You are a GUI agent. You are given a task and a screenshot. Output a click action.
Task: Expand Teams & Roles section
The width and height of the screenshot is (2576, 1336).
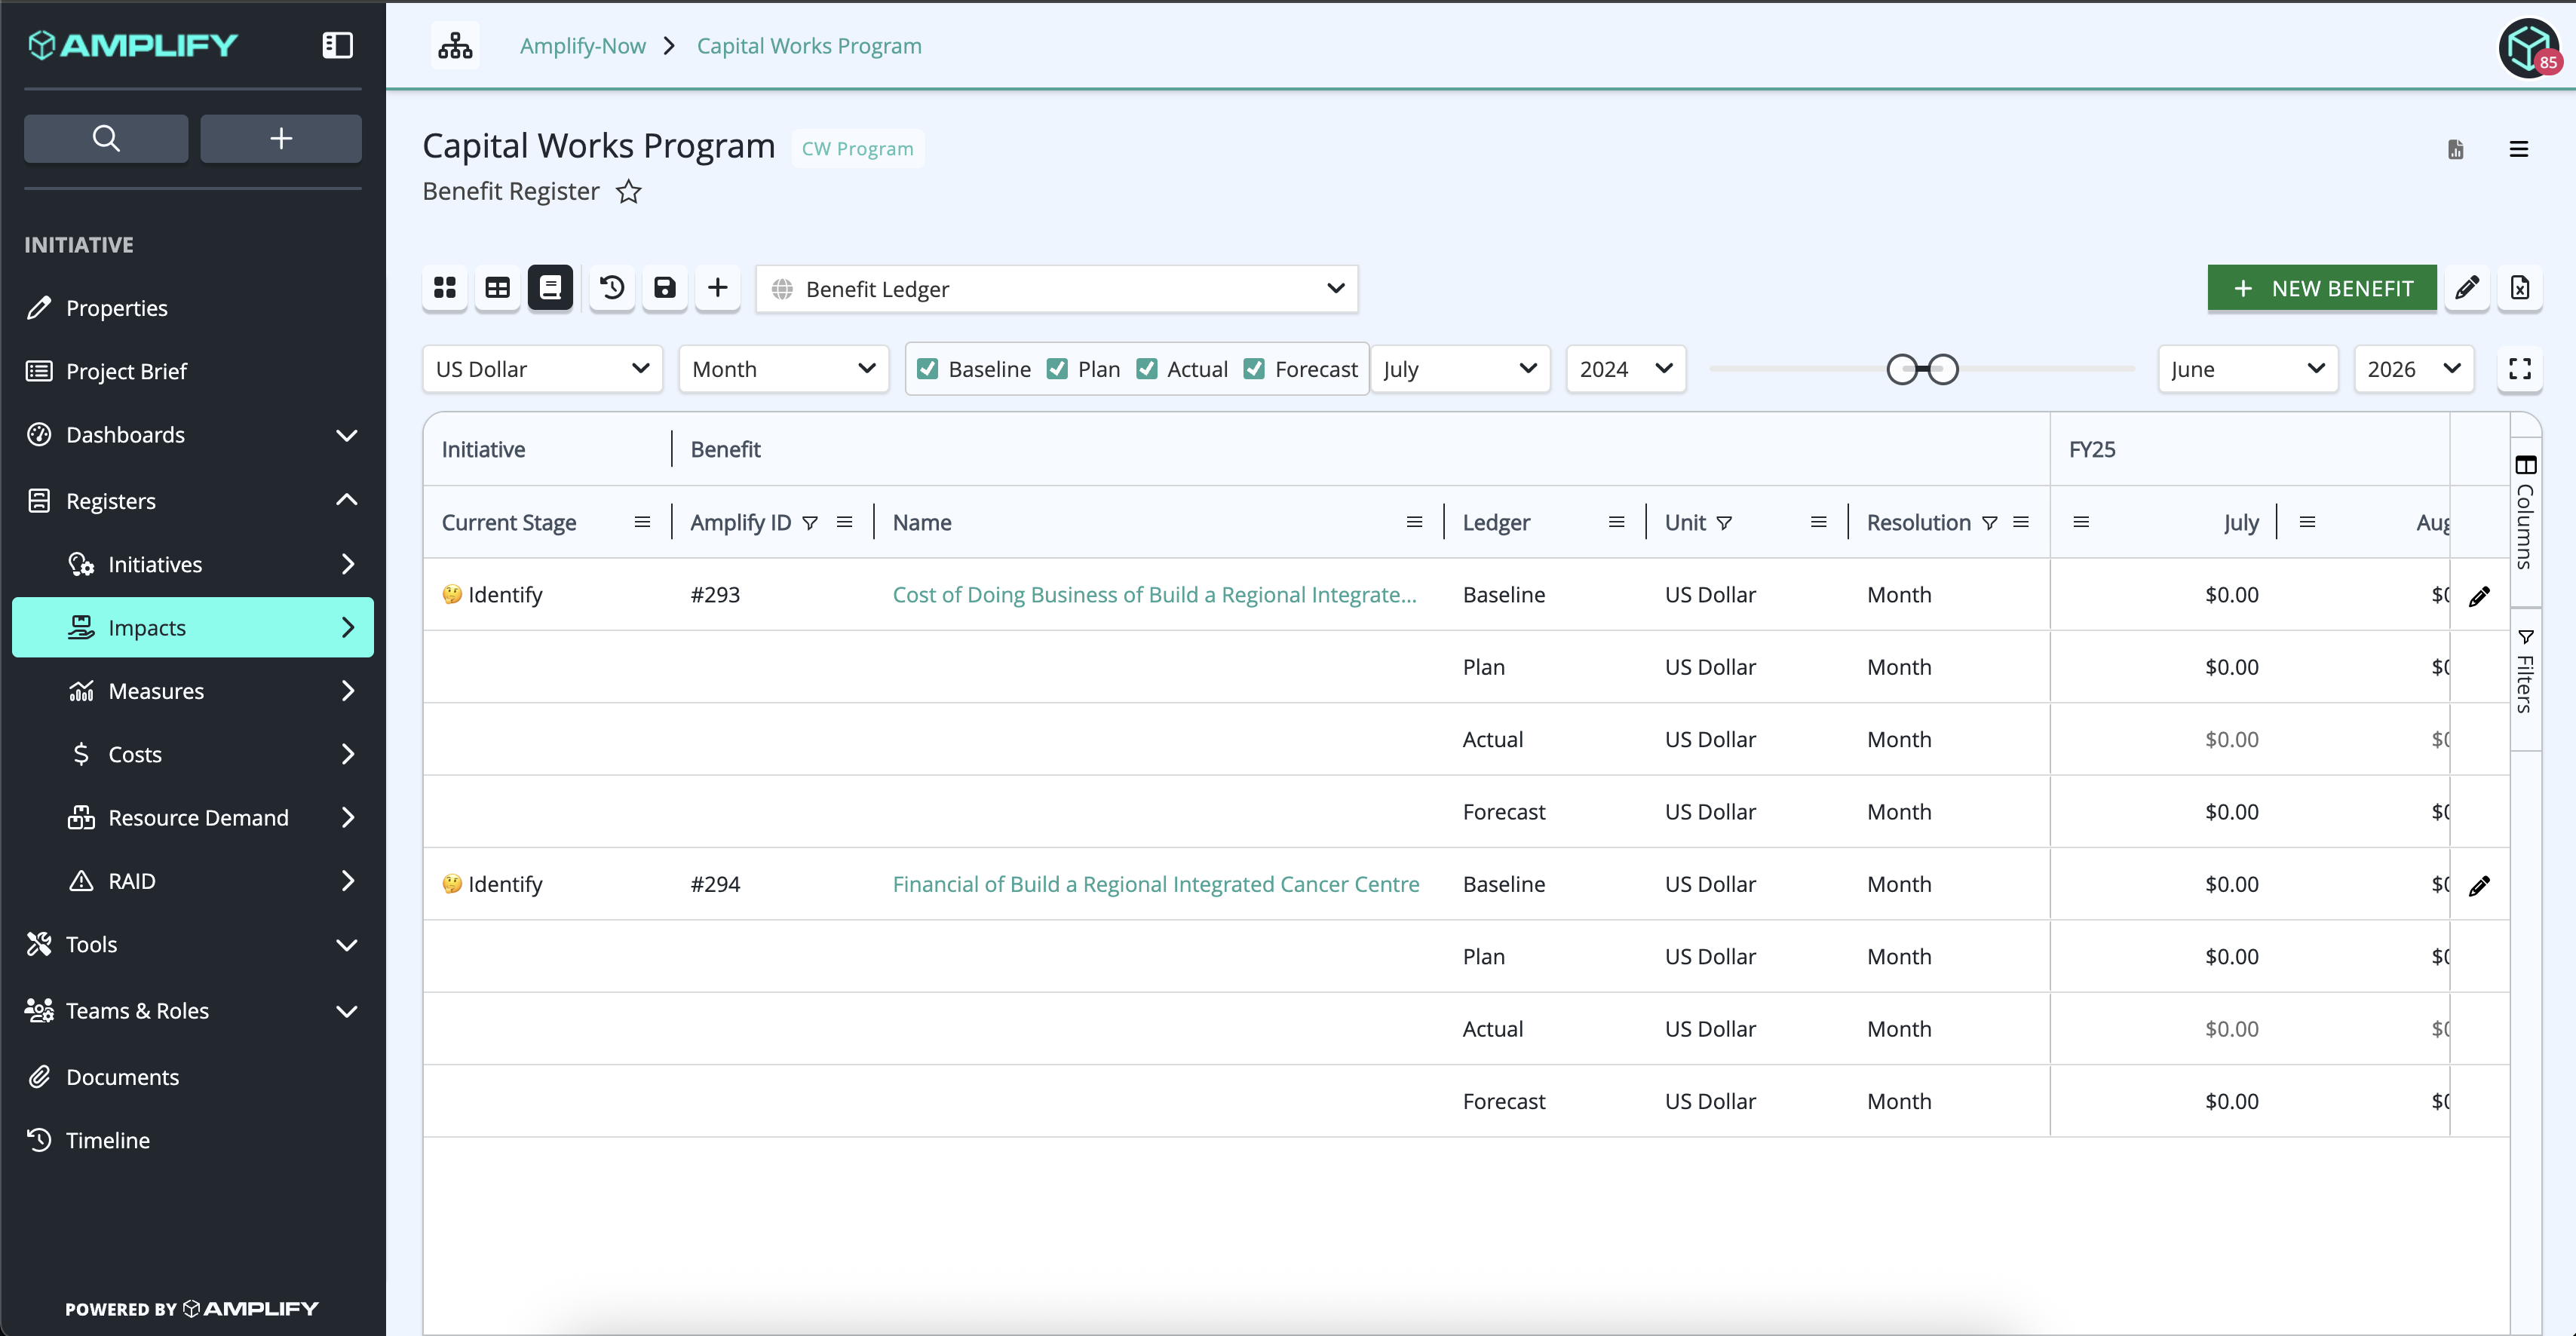pos(192,1011)
